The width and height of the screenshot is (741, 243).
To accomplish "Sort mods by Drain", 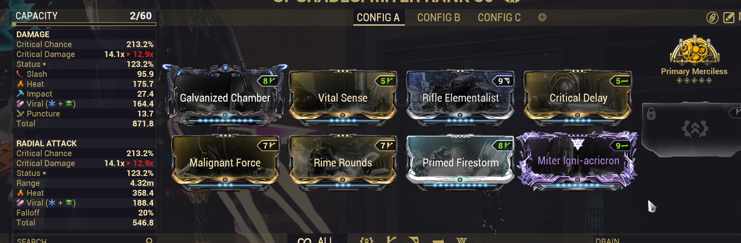I will click(x=607, y=240).
